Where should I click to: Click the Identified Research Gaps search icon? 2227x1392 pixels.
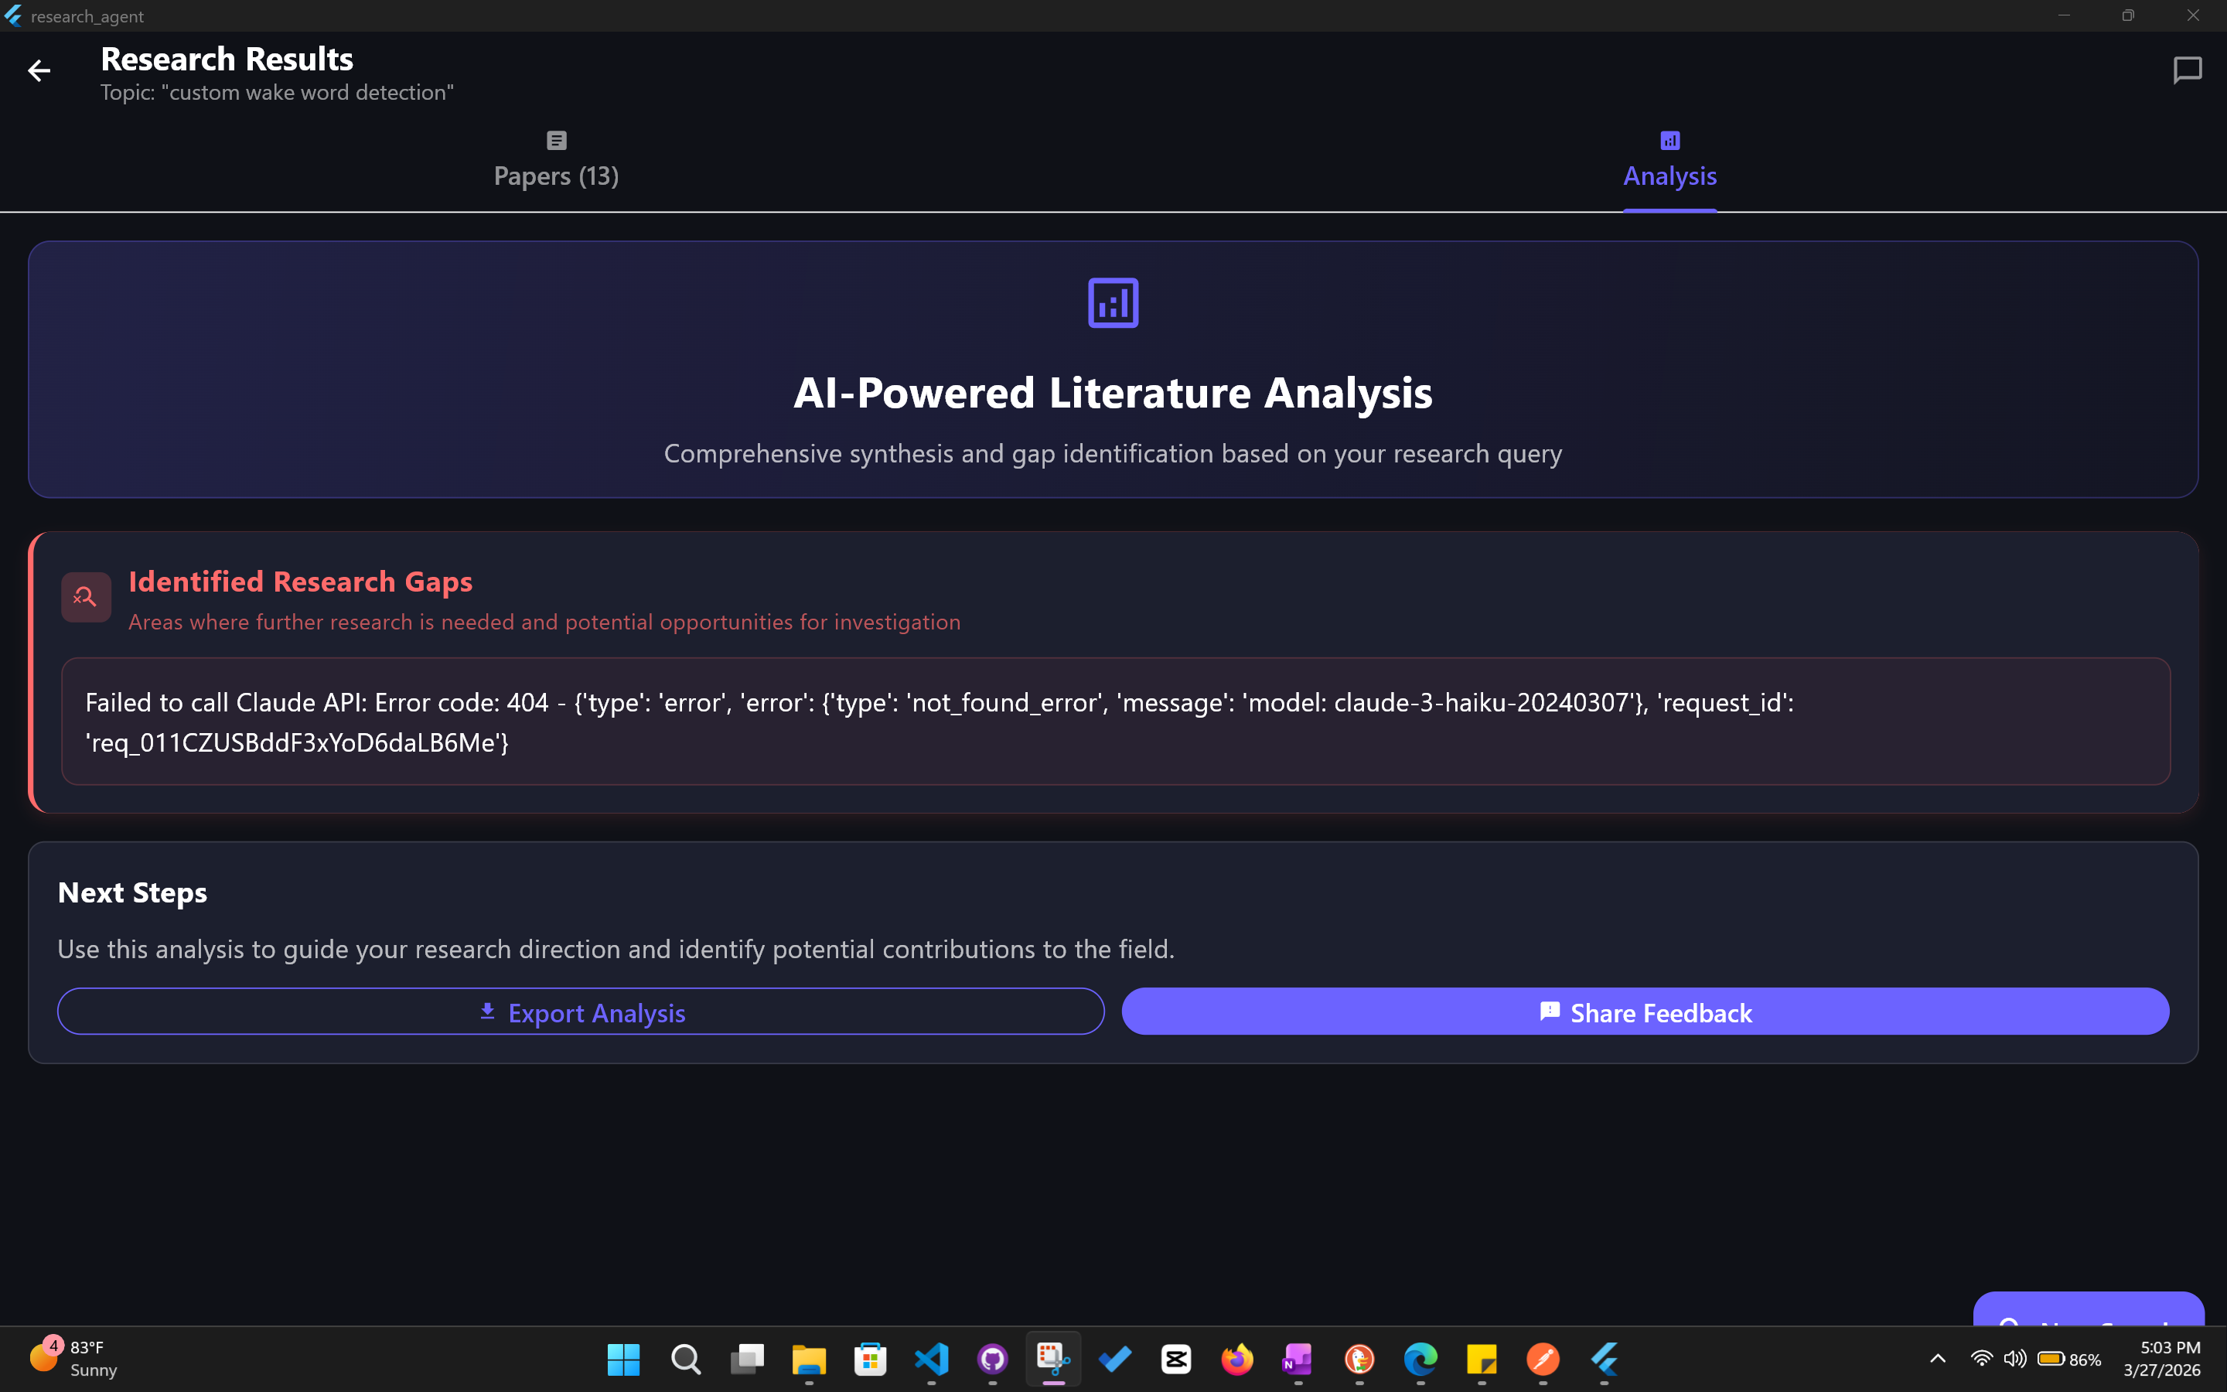(x=86, y=598)
